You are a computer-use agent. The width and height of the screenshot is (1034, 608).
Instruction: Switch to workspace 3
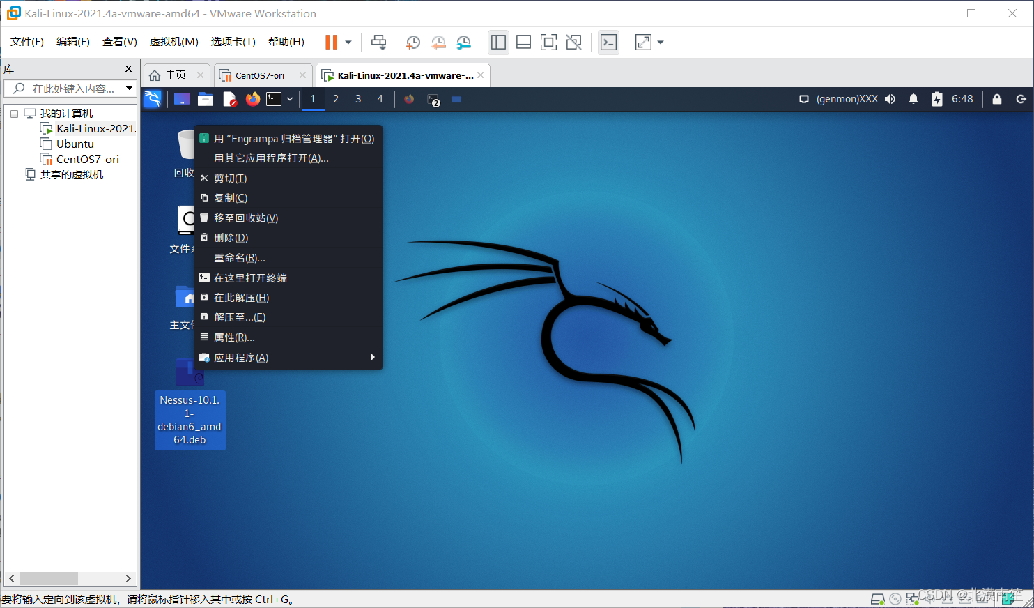coord(358,99)
